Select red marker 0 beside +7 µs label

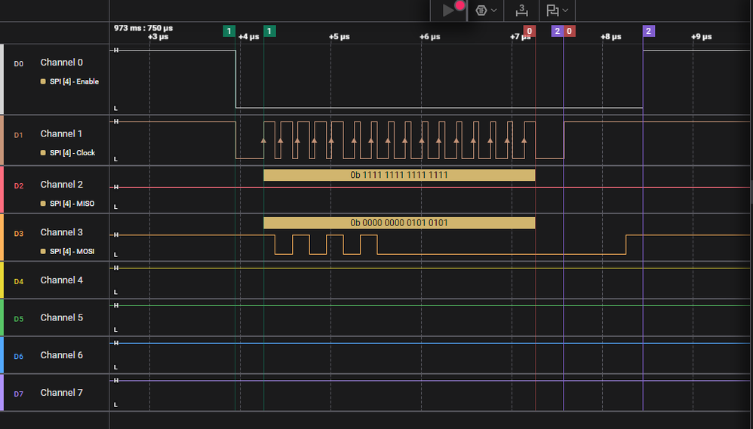point(529,31)
